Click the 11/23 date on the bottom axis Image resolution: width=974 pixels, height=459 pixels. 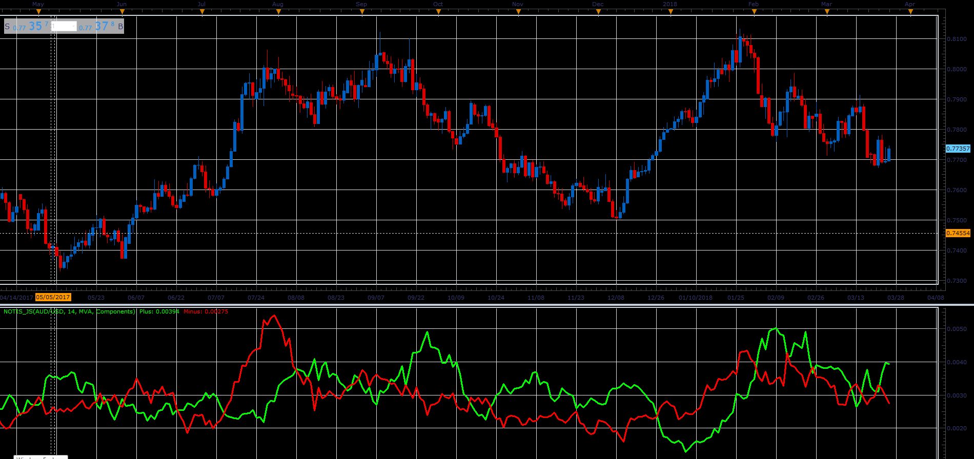[576, 298]
